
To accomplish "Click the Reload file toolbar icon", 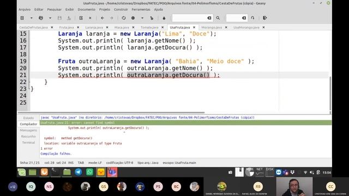I will click(x=81, y=18).
